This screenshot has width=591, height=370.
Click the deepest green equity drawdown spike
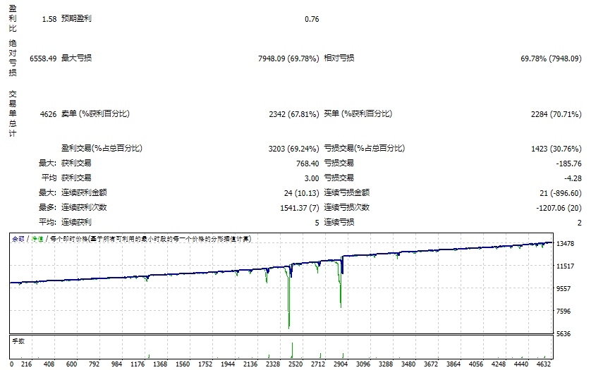tap(288, 302)
